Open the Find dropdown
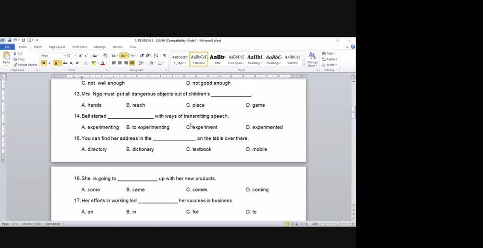Image resolution: width=483 pixels, height=248 pixels. pos(334,53)
